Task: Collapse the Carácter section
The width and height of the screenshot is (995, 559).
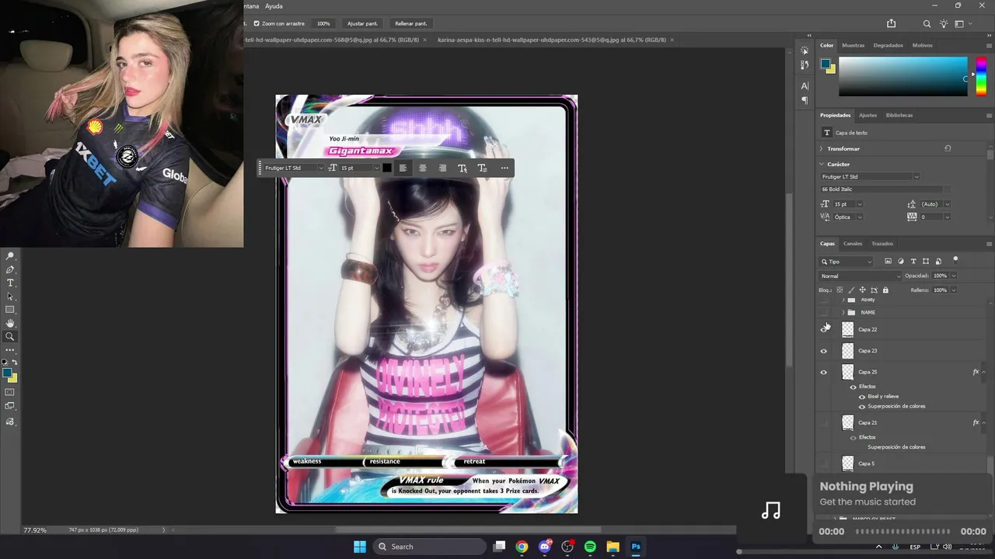Action: tap(822, 164)
